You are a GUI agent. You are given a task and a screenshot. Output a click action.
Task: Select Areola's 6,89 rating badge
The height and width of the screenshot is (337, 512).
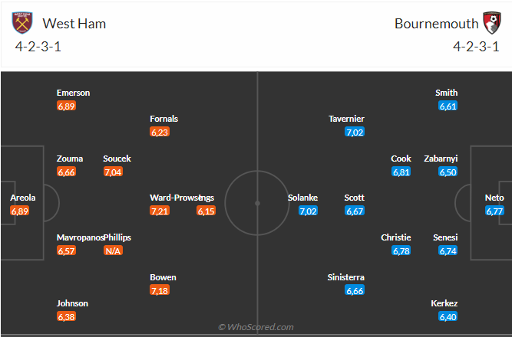click(x=20, y=211)
